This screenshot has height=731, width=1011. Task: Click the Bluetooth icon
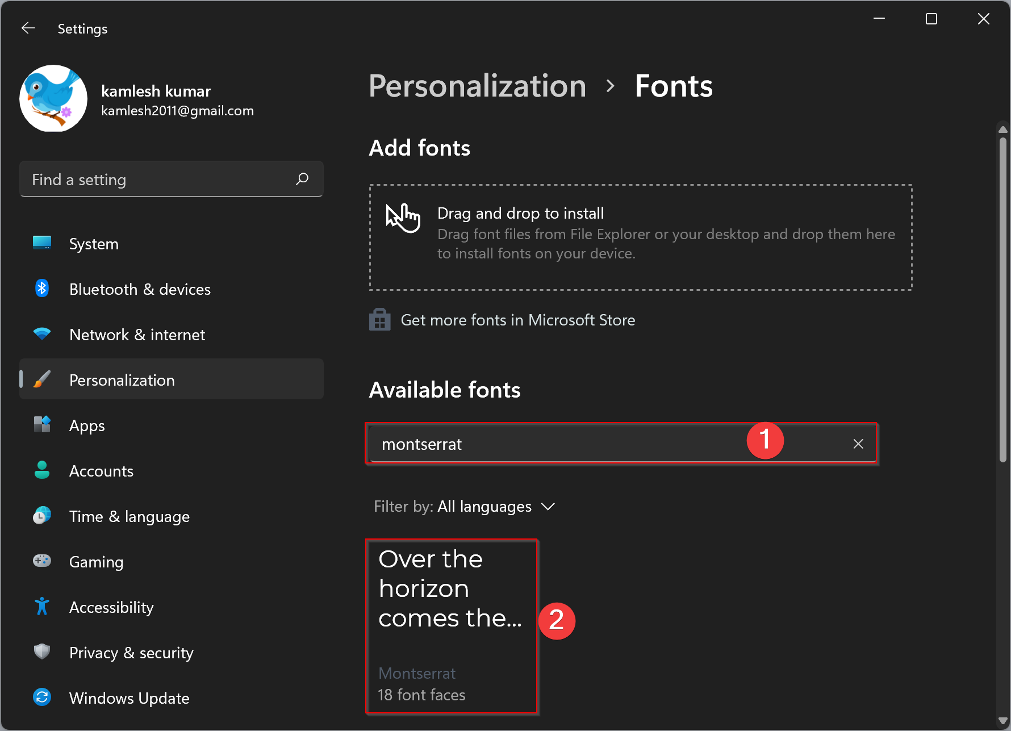tap(42, 289)
